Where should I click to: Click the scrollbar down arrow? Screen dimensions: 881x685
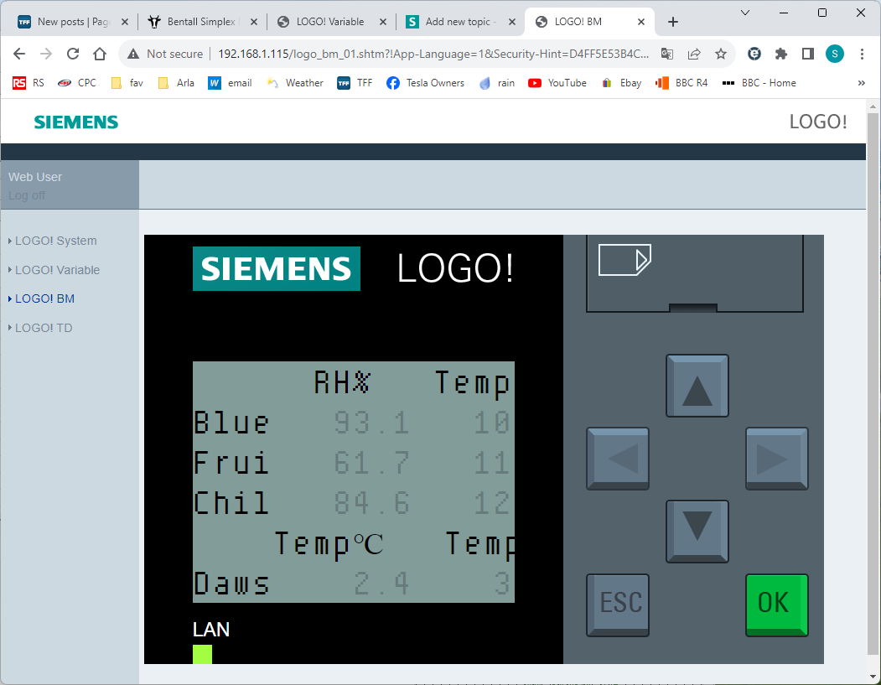873,676
